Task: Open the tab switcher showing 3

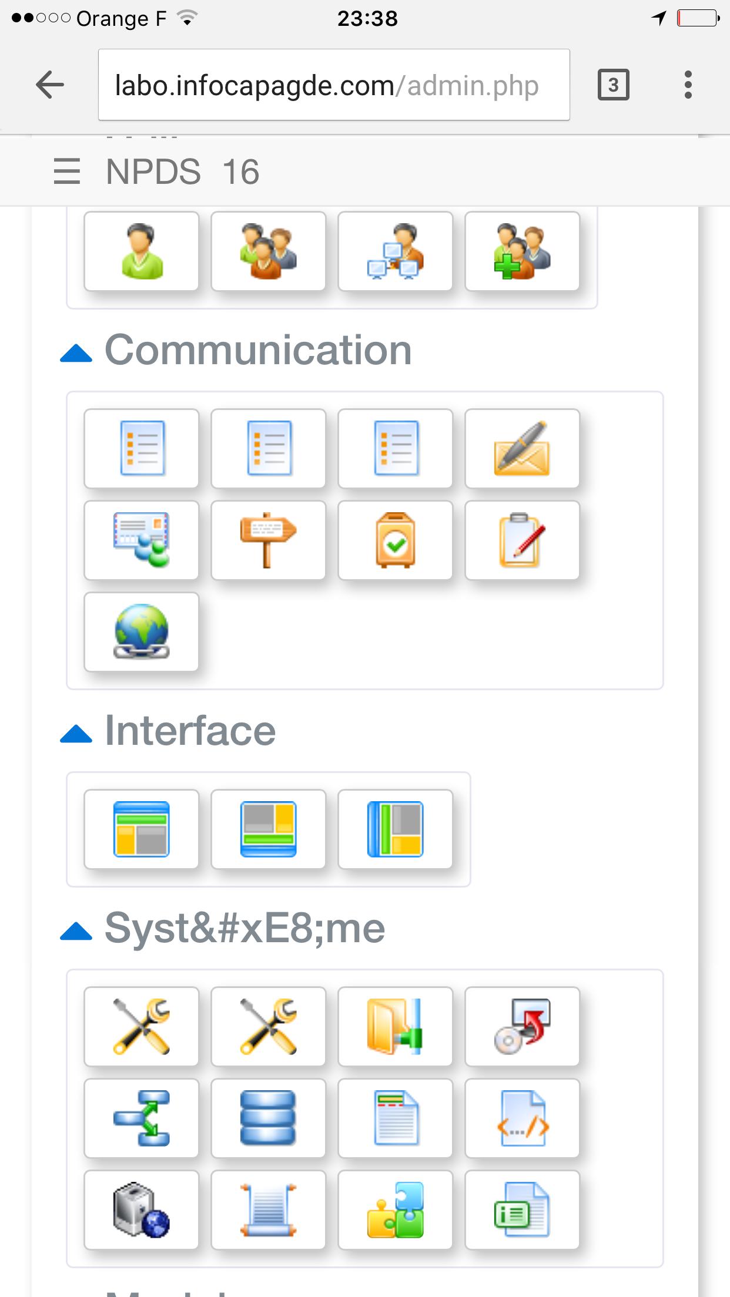Action: (x=613, y=85)
